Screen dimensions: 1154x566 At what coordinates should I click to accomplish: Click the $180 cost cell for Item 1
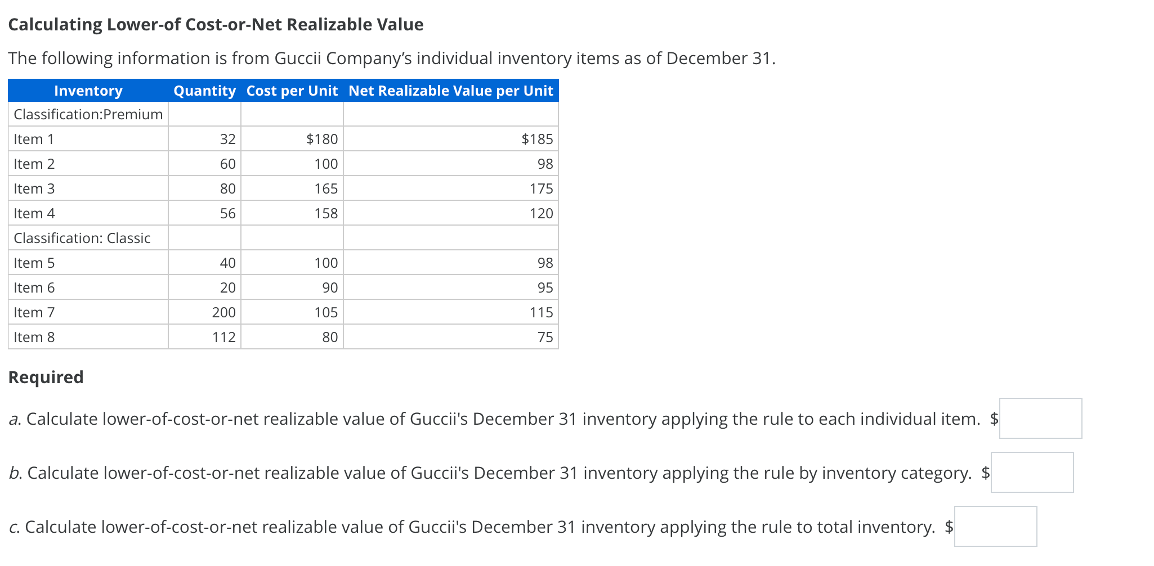click(321, 139)
